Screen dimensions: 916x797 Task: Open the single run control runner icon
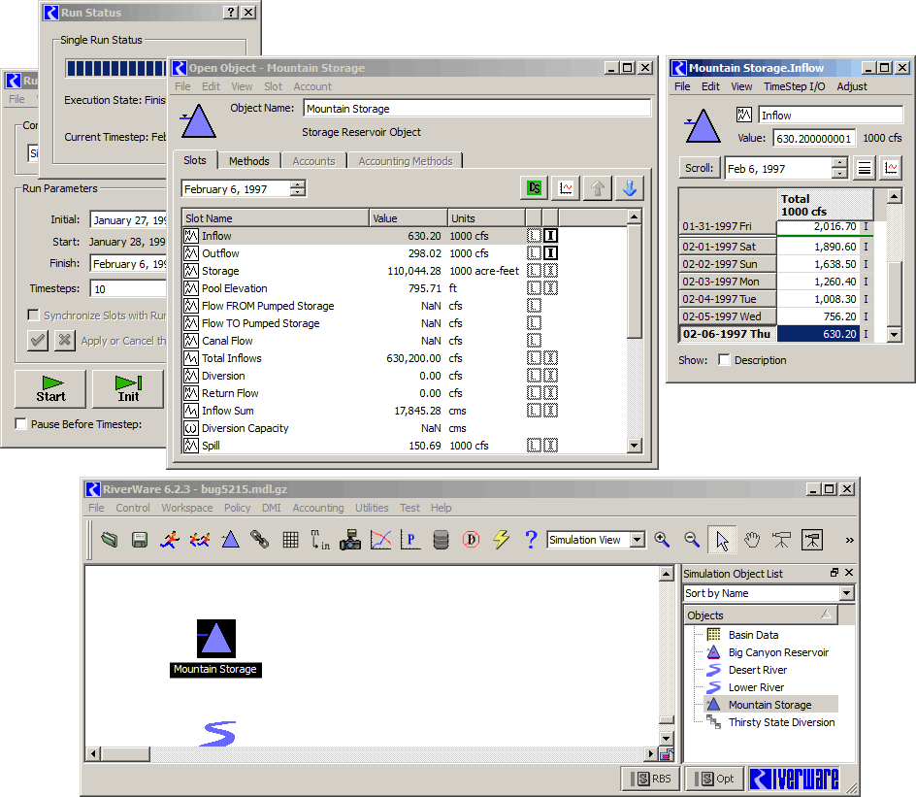click(170, 540)
